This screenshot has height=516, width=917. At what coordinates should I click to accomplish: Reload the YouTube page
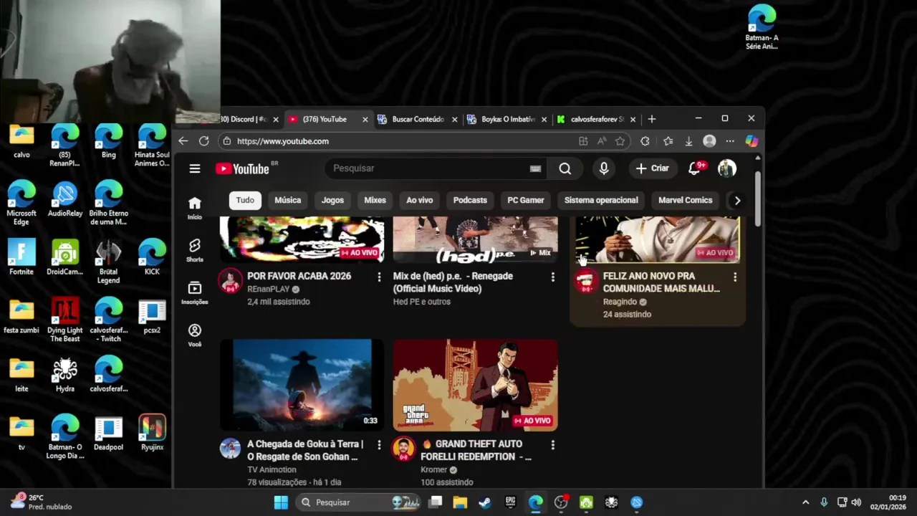(204, 141)
